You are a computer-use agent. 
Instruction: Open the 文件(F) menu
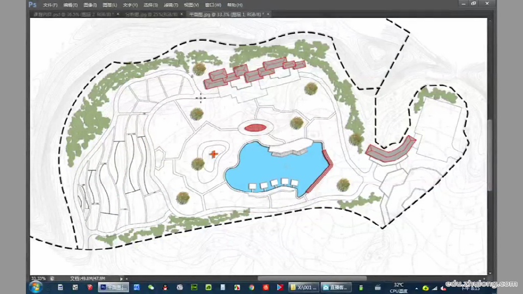pyautogui.click(x=50, y=5)
